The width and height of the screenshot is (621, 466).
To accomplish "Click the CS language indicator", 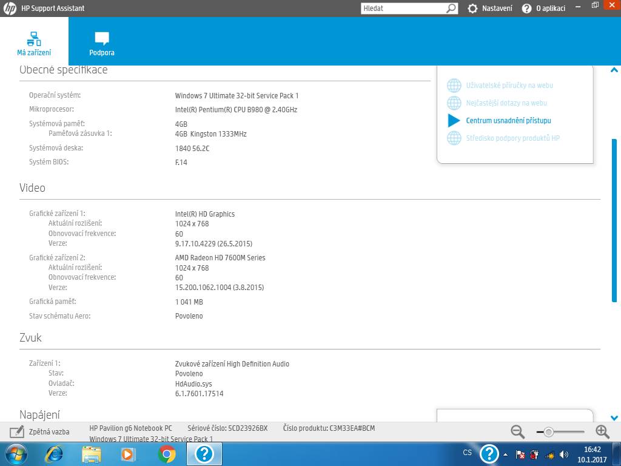I will pos(468,453).
